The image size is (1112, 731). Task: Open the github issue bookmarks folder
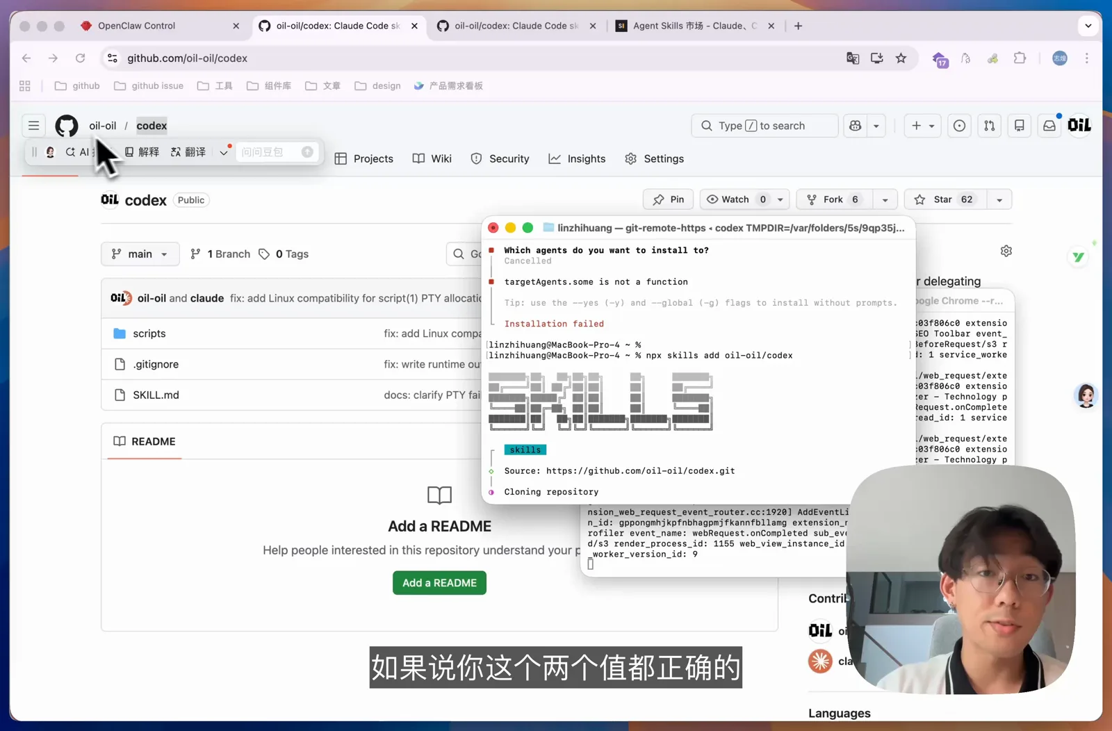(149, 85)
